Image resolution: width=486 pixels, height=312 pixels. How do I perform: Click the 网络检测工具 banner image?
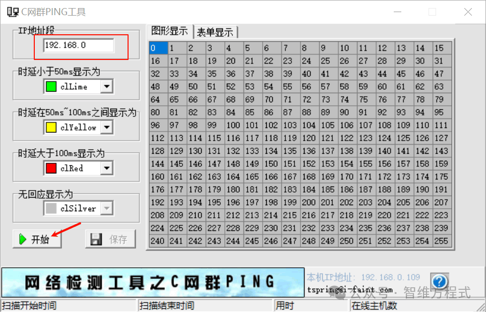click(153, 282)
